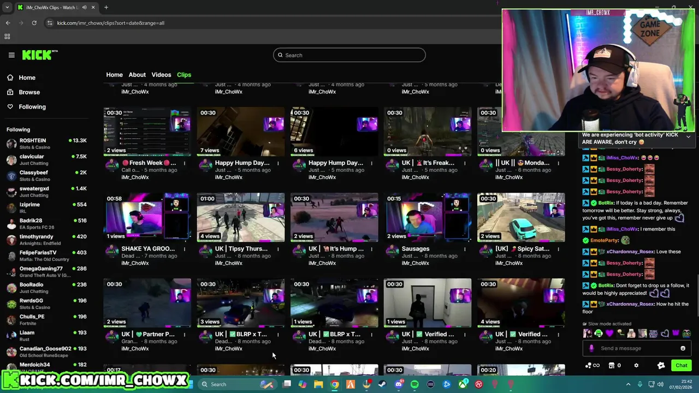This screenshot has width=699, height=393.
Task: Mute the tab via speaker icon
Action: click(x=84, y=8)
